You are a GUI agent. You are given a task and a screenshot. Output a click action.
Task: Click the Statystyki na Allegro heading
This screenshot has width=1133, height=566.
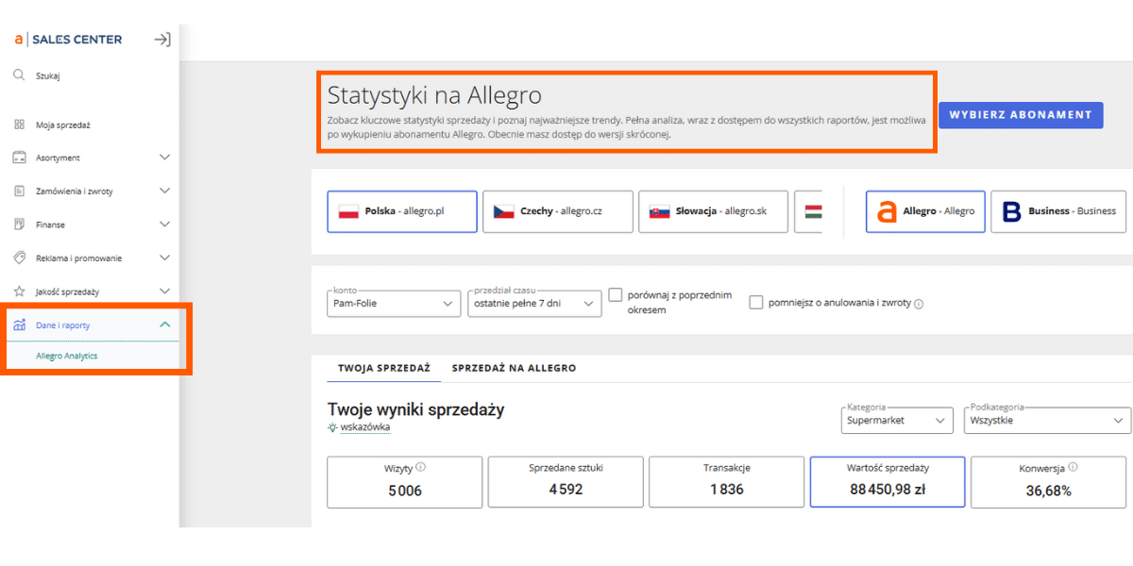pyautogui.click(x=434, y=95)
